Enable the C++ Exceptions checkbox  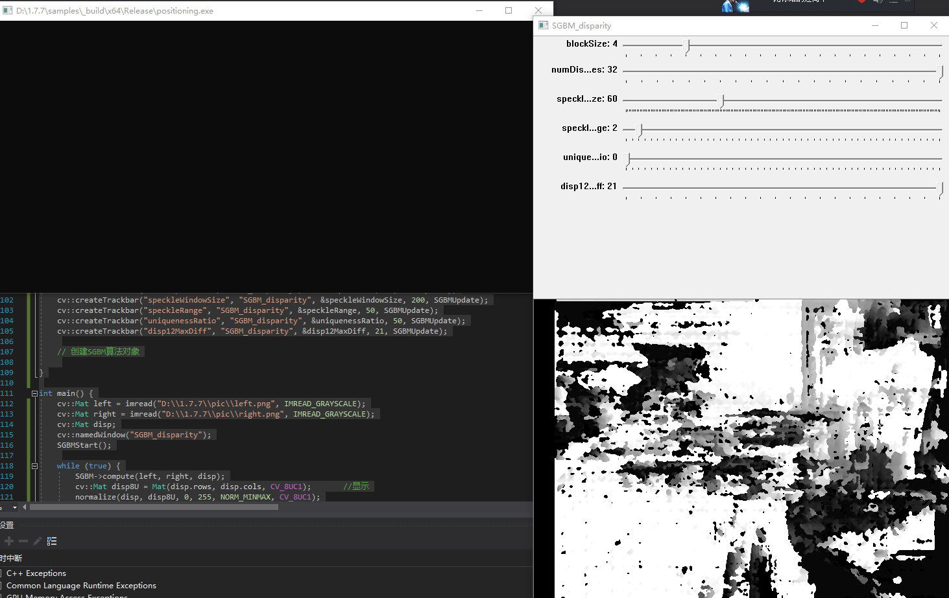[x=1, y=573]
